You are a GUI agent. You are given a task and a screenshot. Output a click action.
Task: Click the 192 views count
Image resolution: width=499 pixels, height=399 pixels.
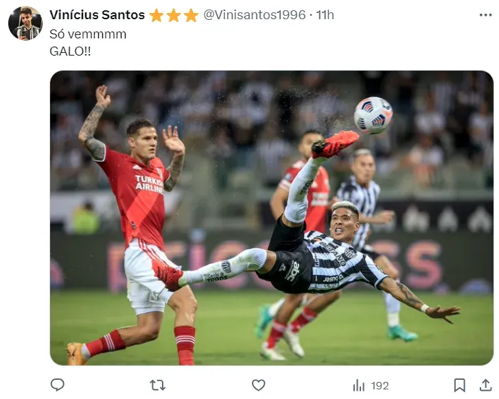[380, 386]
